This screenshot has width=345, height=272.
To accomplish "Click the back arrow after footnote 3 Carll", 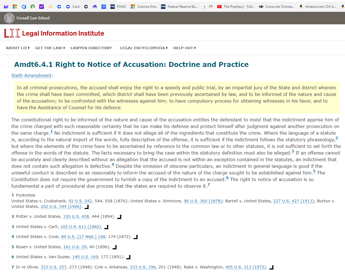I will pos(107,227).
